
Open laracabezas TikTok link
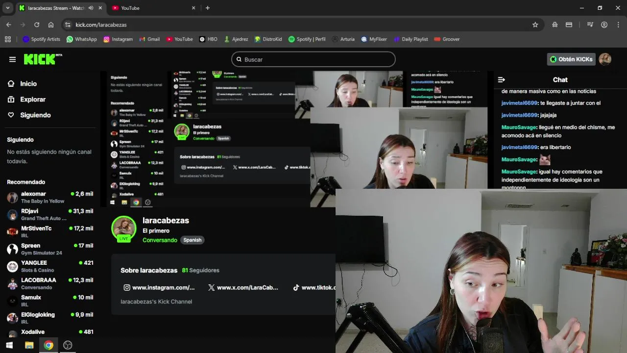click(x=314, y=288)
